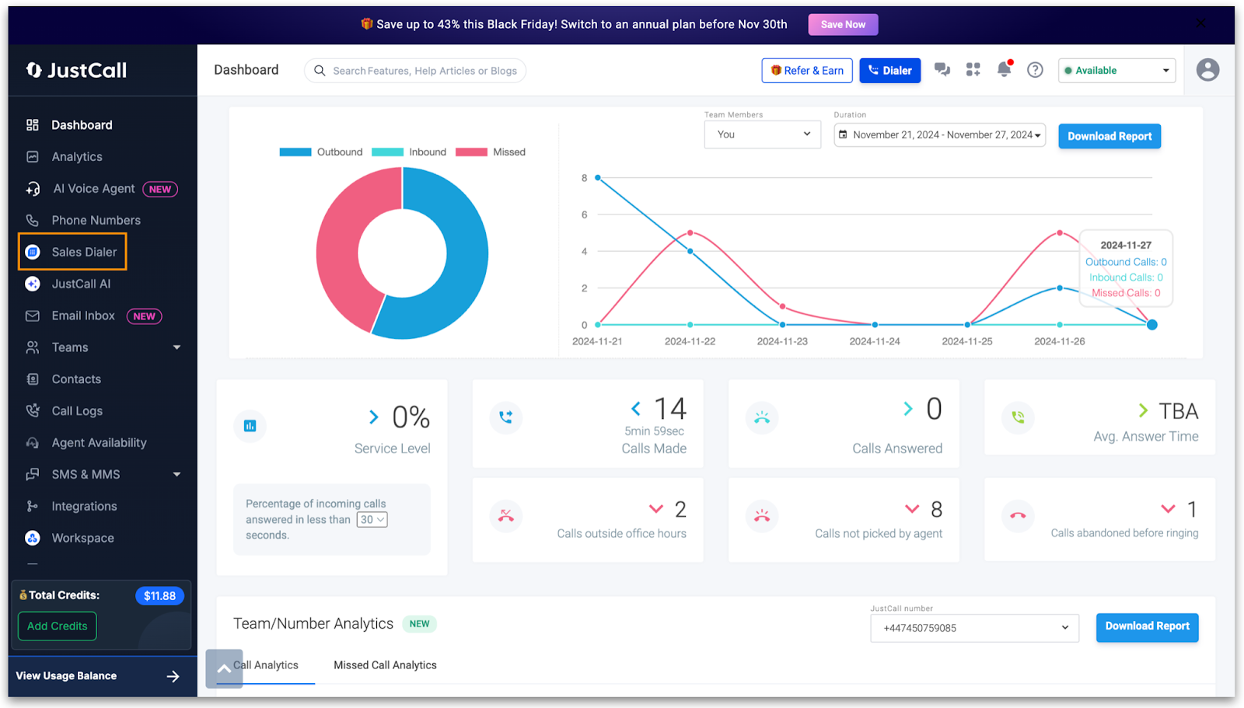Viewport: 1244px width, 708px height.
Task: Click the Service Level chart icon
Action: 250,426
